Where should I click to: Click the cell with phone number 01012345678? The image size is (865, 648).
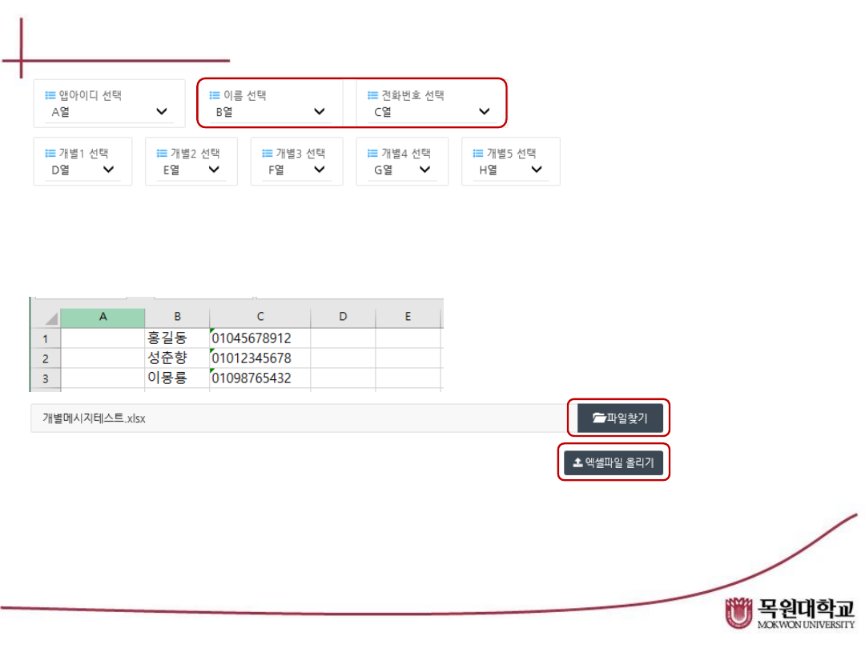pyautogui.click(x=259, y=358)
